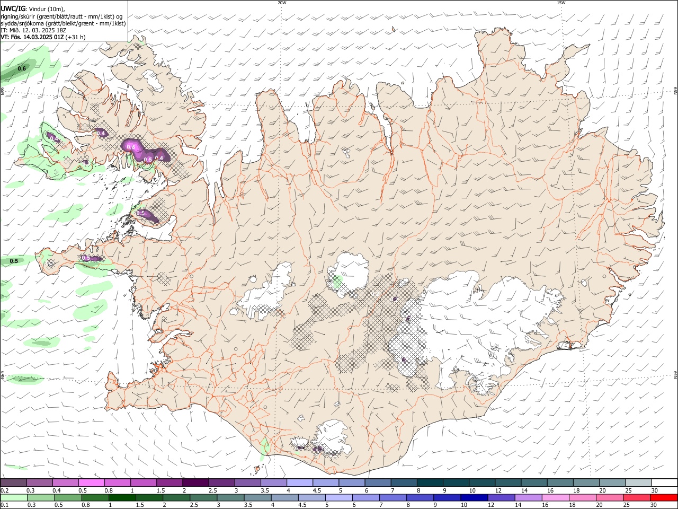
Task: Click the 64N latitude label on right edge
Action: [x=675, y=374]
